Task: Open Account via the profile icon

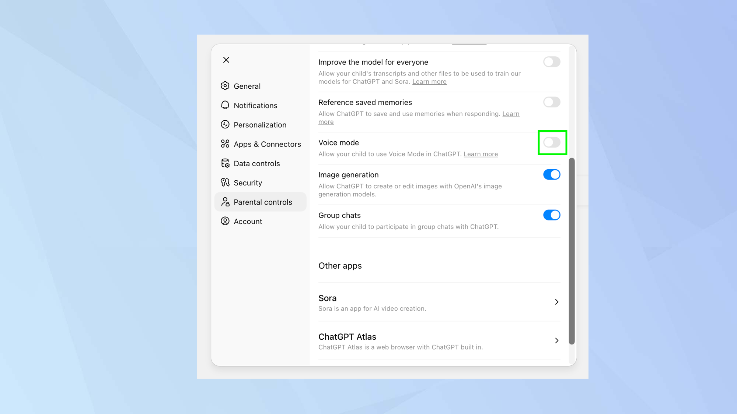Action: pos(225,221)
